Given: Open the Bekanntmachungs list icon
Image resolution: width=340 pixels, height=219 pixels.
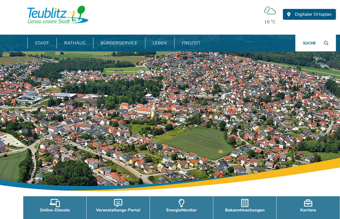Looking at the screenshot, I should 245,203.
